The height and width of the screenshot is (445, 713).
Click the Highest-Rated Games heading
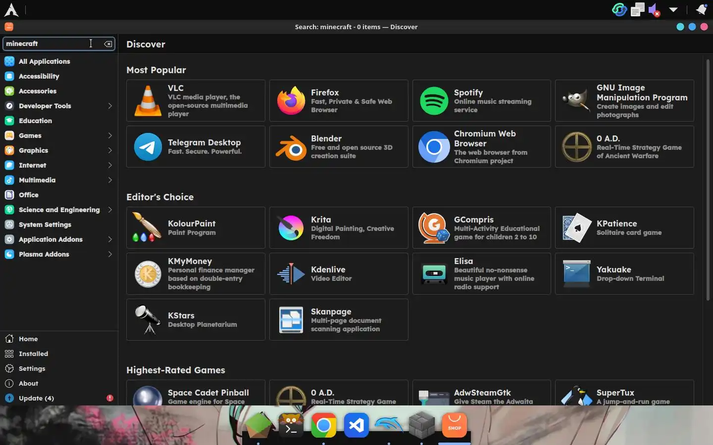pyautogui.click(x=176, y=370)
